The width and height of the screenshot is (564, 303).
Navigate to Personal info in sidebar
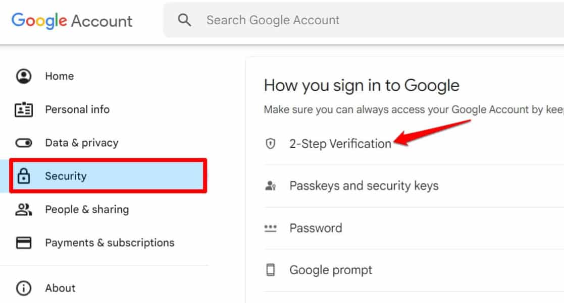pos(77,109)
